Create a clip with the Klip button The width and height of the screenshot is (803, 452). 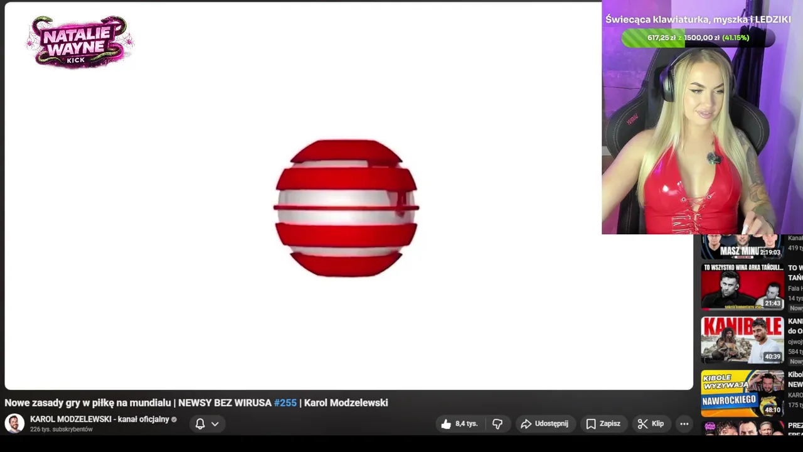tap(651, 424)
